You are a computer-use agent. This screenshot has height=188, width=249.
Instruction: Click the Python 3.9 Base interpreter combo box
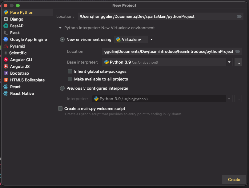[x=167, y=62]
